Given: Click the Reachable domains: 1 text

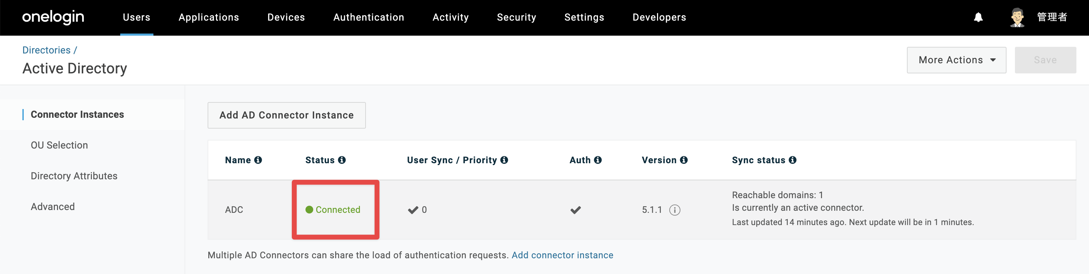Looking at the screenshot, I should point(778,195).
